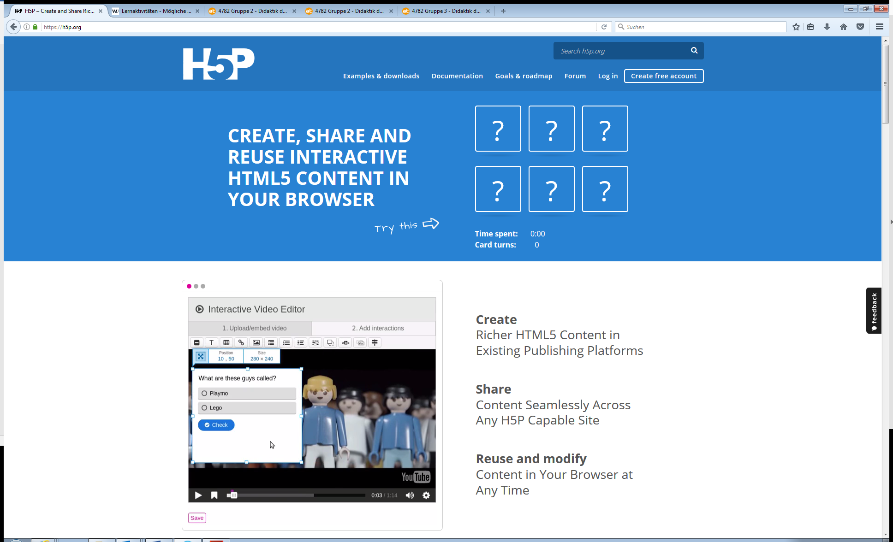Select the Table tool in editor toolbar
Screen dimensions: 893x542
pyautogui.click(x=226, y=342)
